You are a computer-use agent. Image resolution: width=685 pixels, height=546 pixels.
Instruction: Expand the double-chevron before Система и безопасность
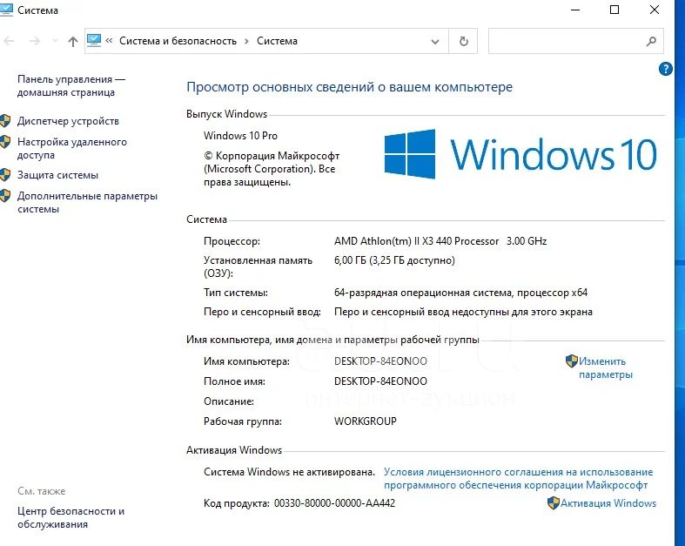point(109,41)
